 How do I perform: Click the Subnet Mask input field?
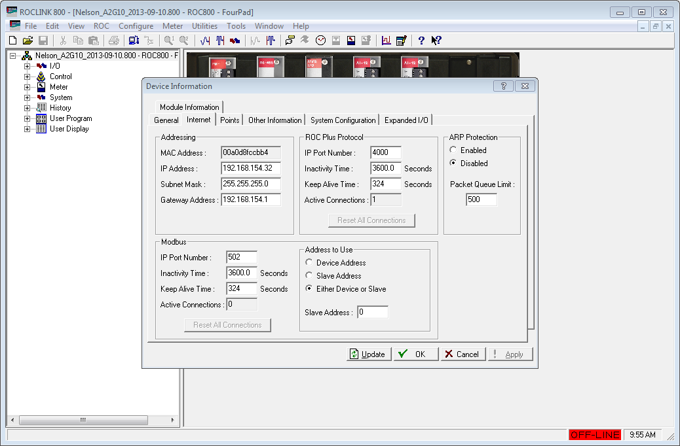[251, 184]
